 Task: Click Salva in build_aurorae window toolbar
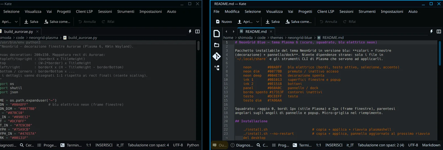(x=31, y=22)
